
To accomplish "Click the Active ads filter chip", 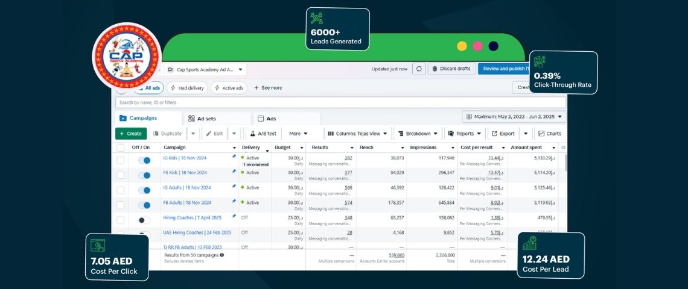I will pos(229,88).
